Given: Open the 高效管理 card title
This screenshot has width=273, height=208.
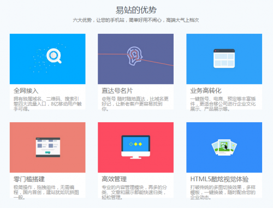Looking at the screenshot, I should 114,179.
